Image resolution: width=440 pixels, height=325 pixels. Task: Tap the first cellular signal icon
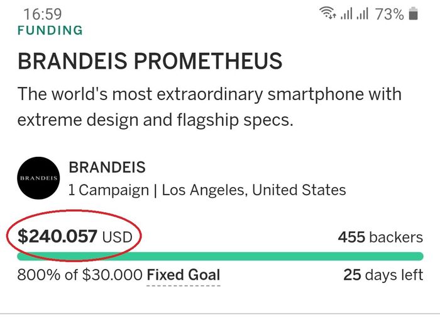[346, 14]
